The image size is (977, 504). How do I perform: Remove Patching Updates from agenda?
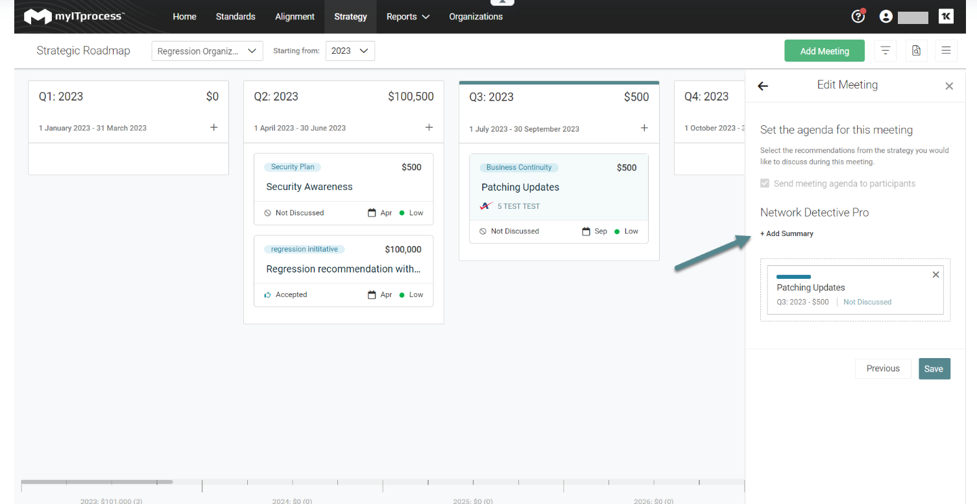(935, 275)
